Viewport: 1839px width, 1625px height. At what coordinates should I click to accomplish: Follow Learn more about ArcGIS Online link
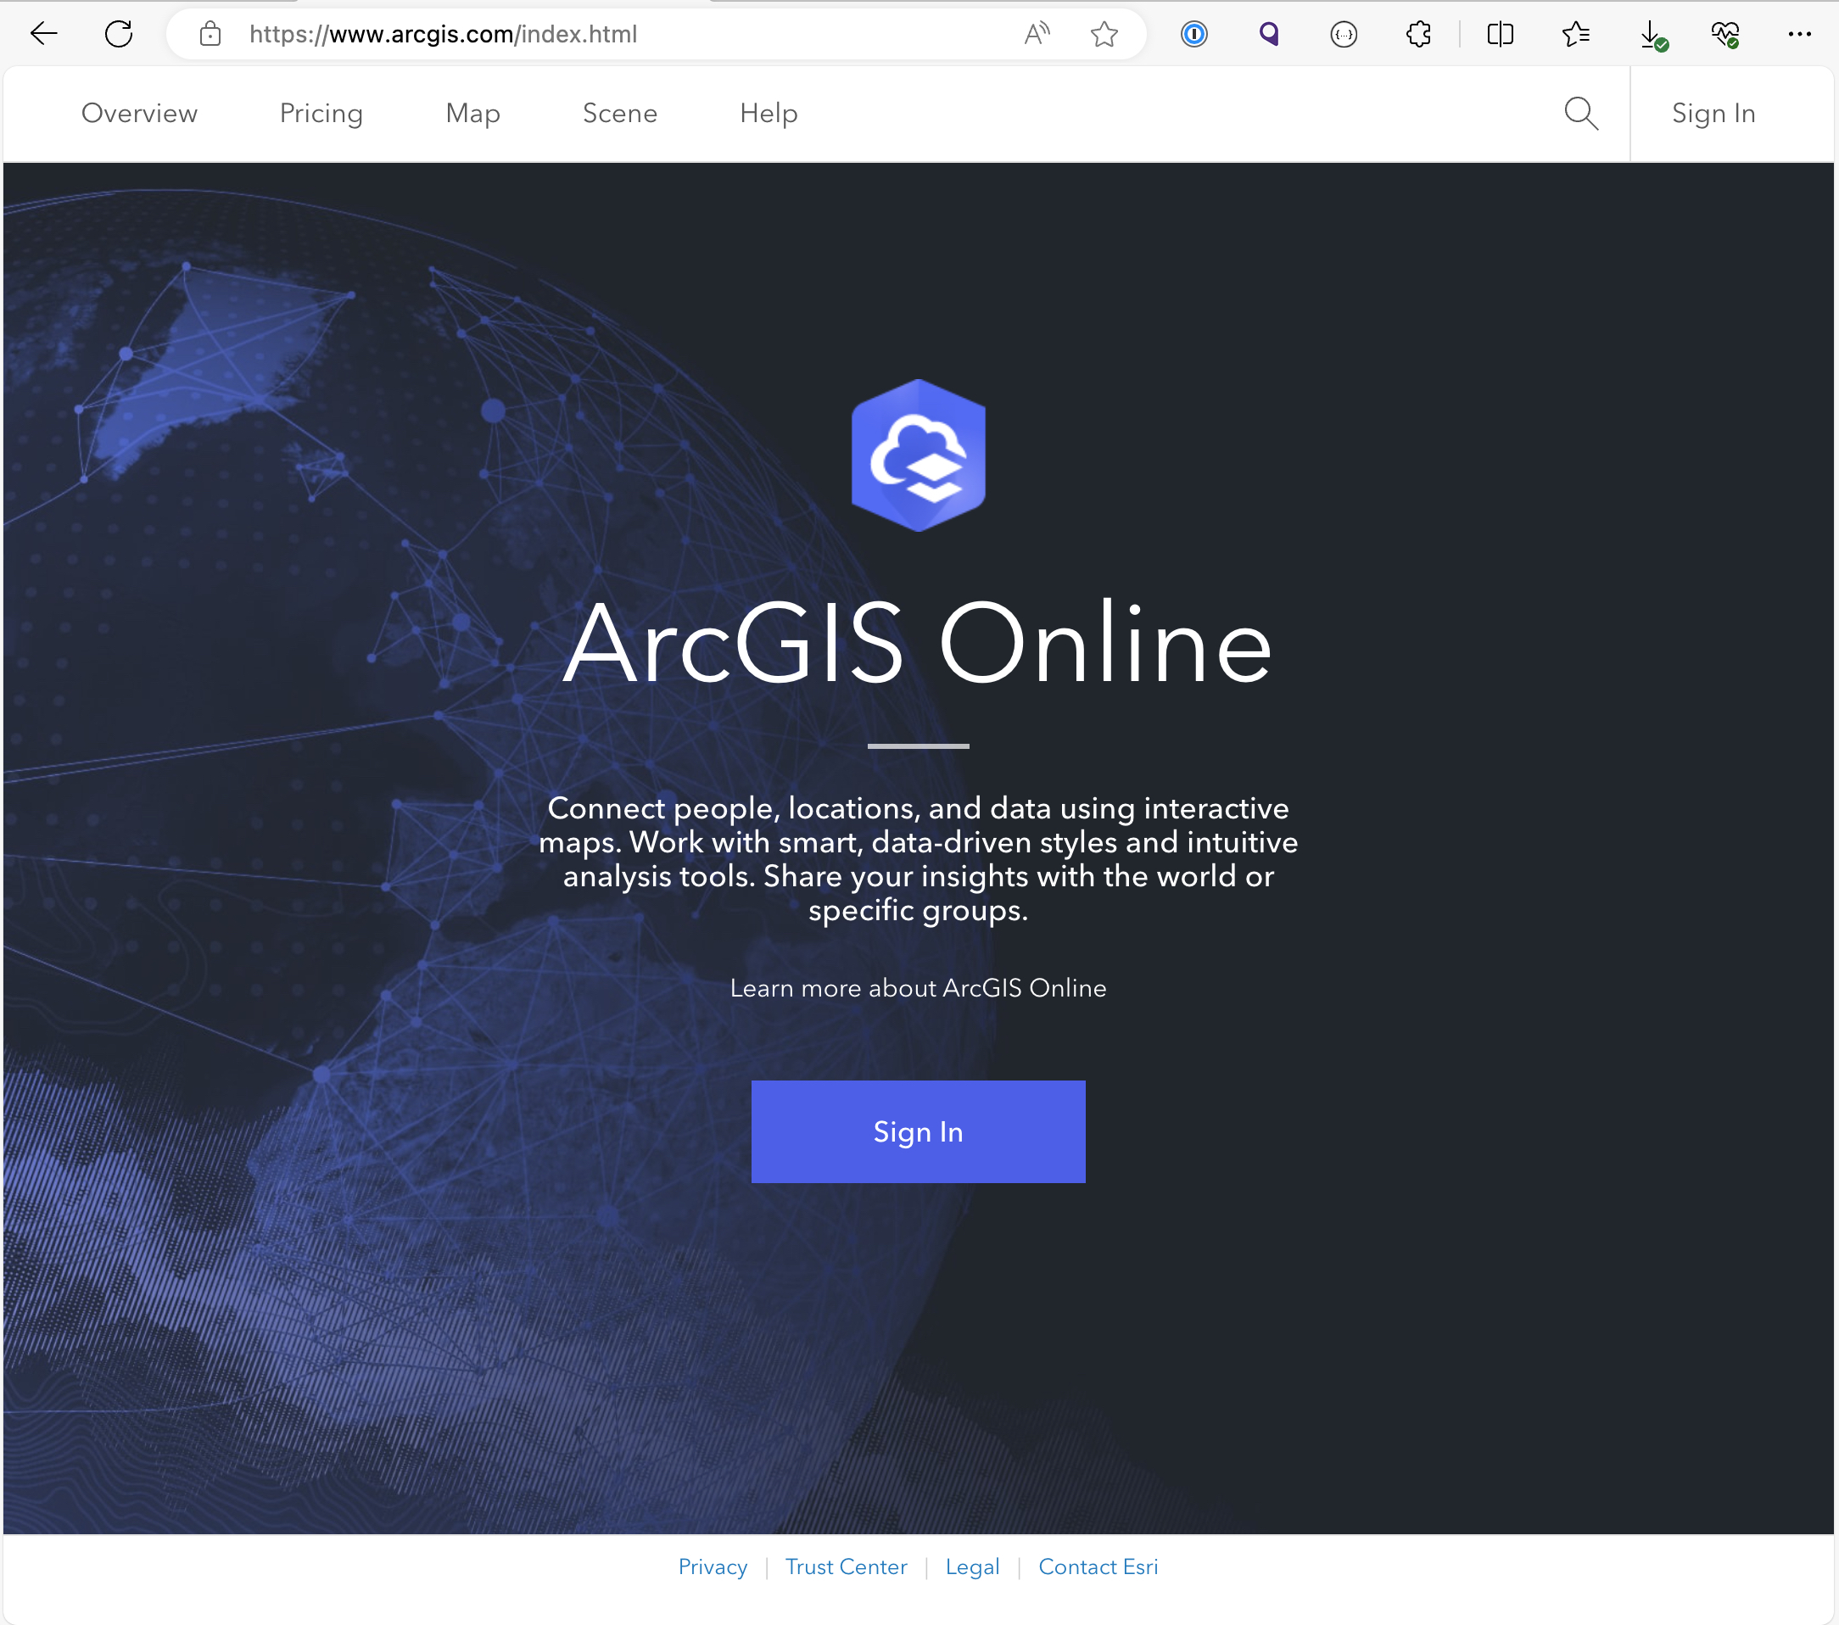click(x=918, y=988)
